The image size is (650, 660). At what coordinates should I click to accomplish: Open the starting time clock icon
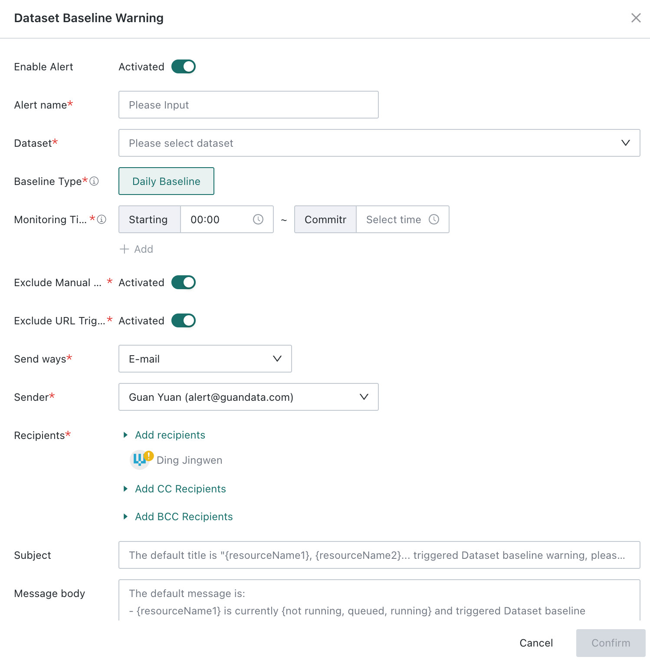coord(258,219)
